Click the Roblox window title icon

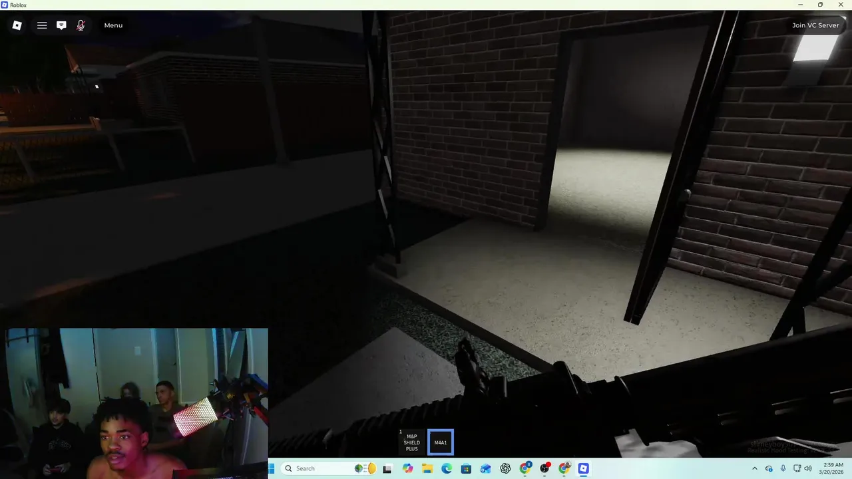[x=5, y=5]
